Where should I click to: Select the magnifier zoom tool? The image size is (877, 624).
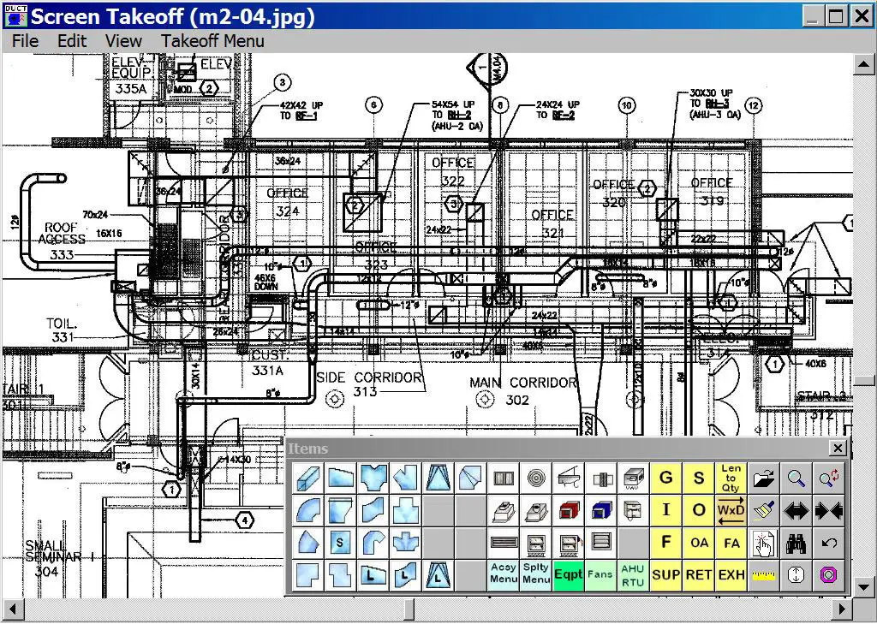coord(796,478)
